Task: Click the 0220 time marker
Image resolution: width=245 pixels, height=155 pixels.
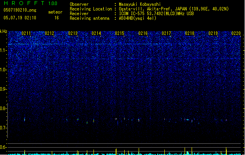Action: click(236, 33)
